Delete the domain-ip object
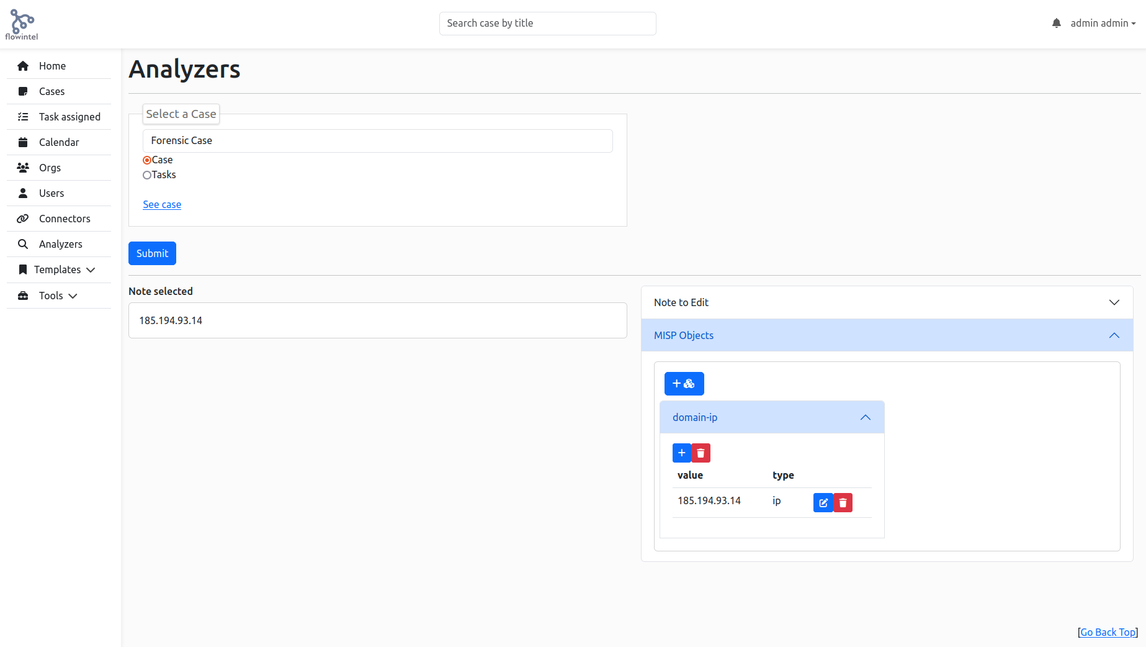The height and width of the screenshot is (647, 1146). click(701, 453)
